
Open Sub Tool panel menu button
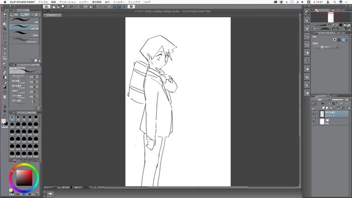point(10,10)
